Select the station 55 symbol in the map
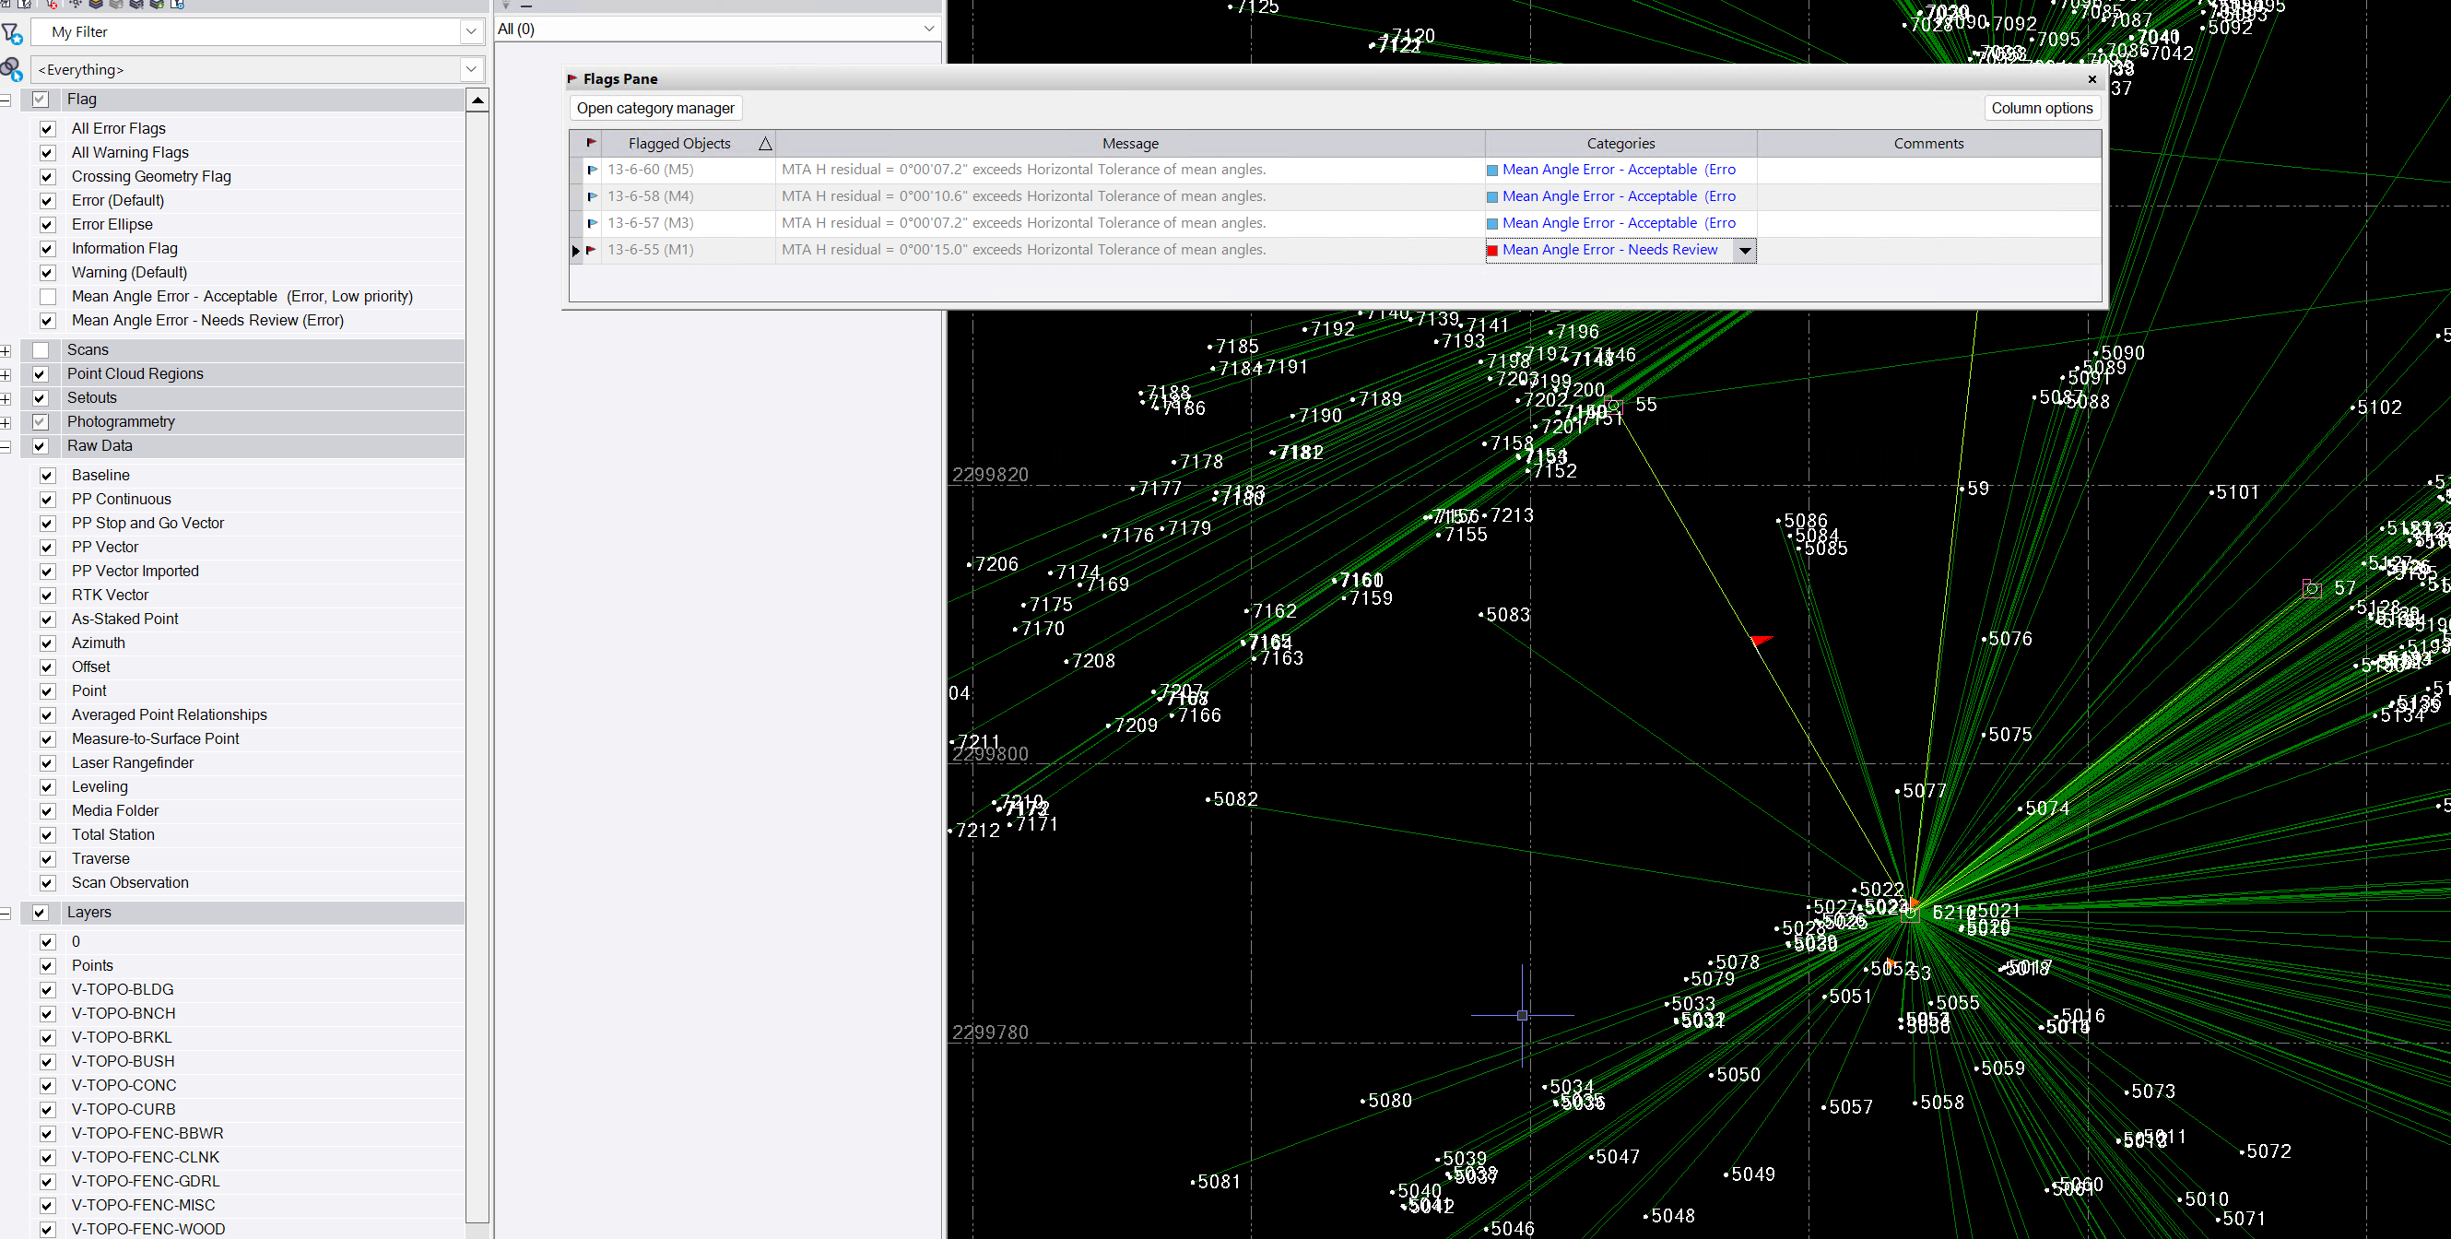 pos(1613,406)
